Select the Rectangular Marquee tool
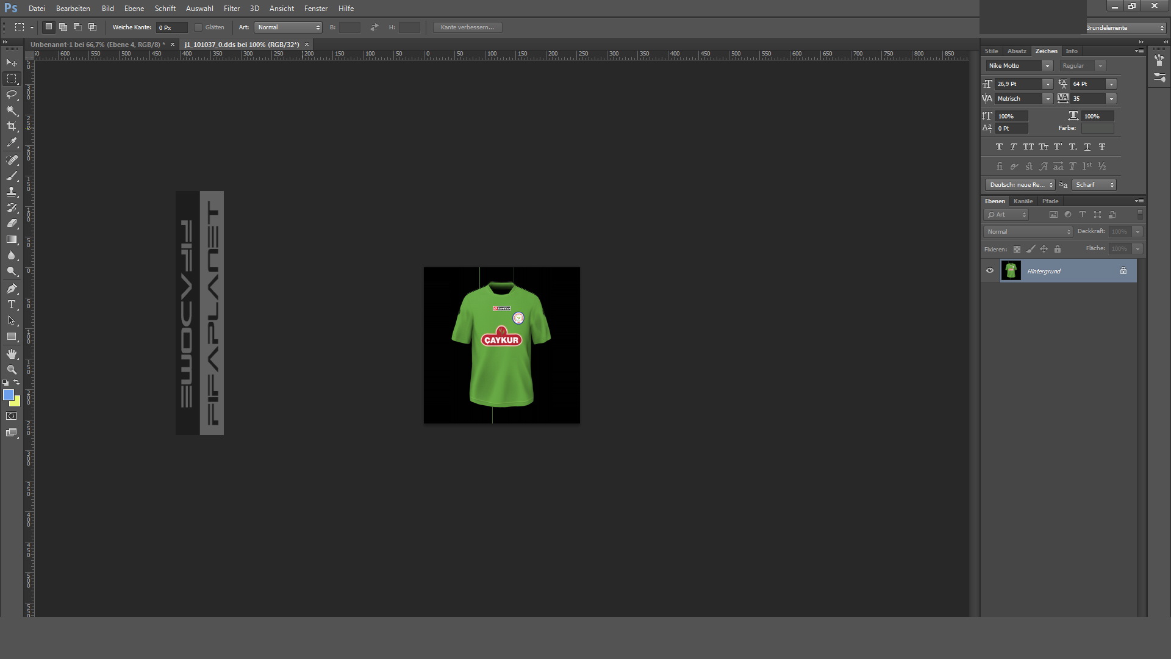 point(12,79)
